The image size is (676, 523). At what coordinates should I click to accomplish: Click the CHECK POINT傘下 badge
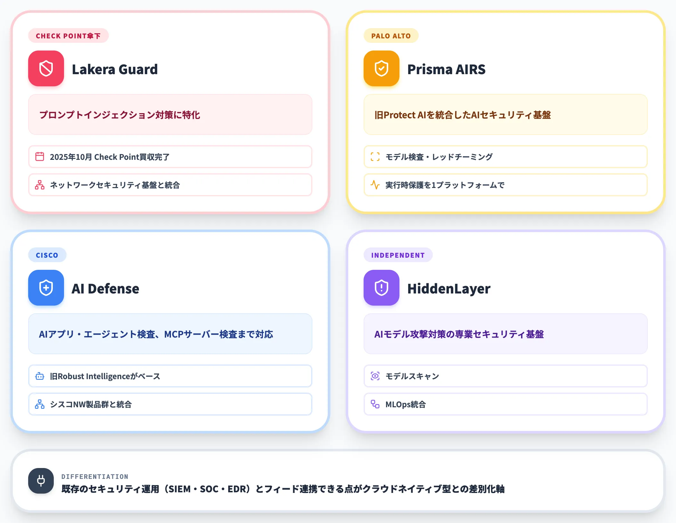click(68, 35)
